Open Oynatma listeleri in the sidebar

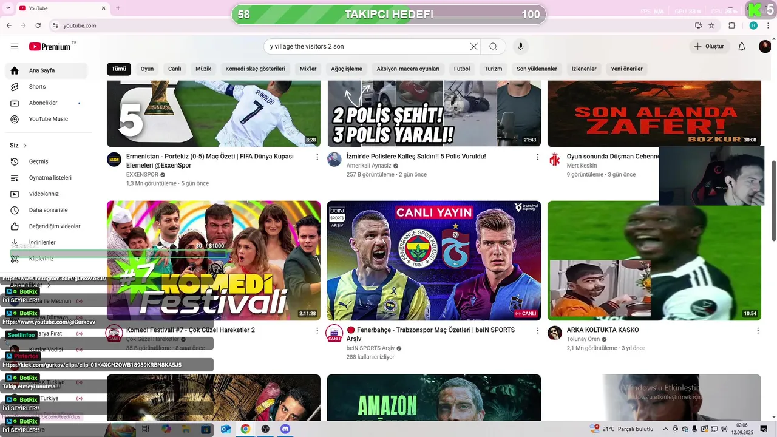tap(46, 178)
